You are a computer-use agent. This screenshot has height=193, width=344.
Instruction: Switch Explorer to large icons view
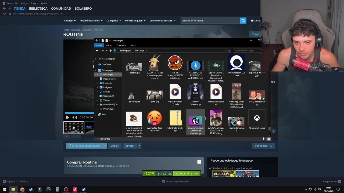tap(268, 139)
